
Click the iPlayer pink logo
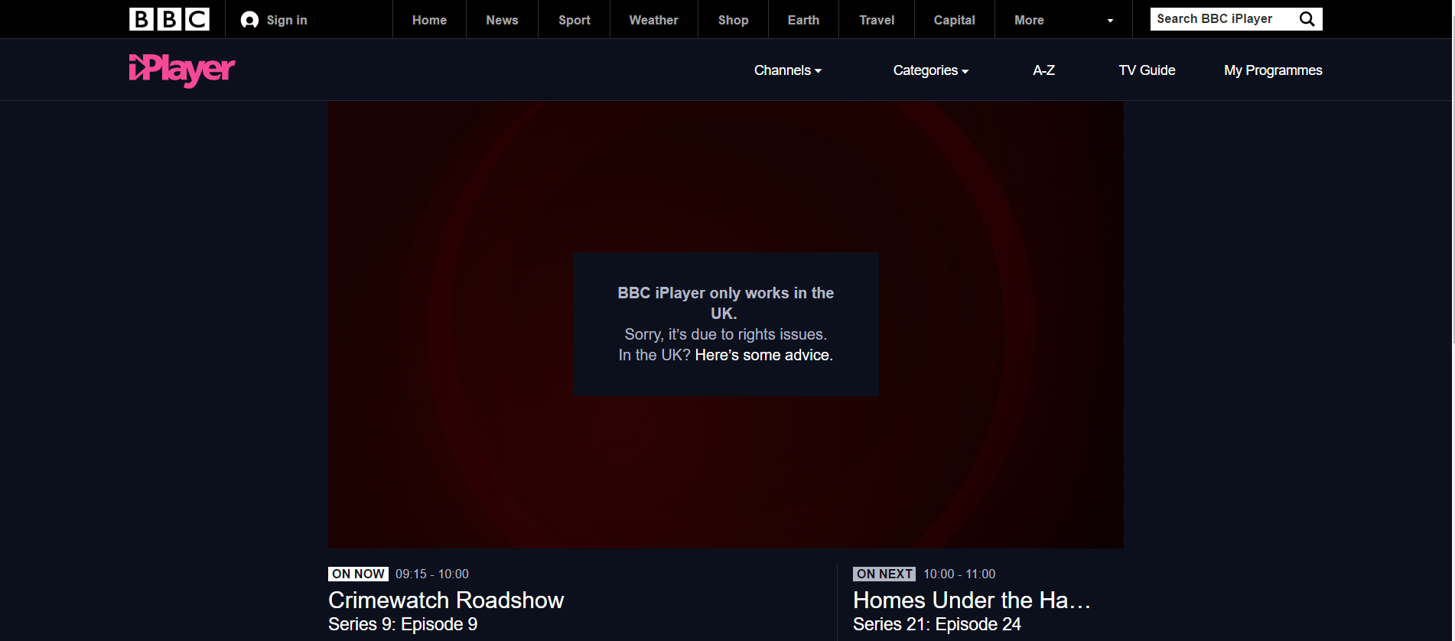(182, 70)
